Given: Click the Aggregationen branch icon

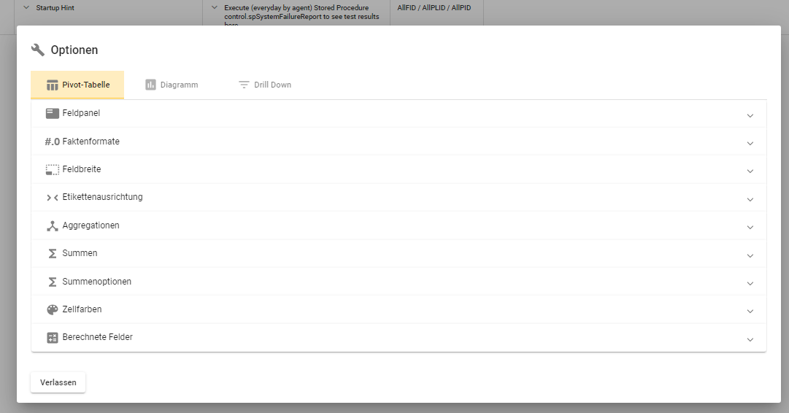Looking at the screenshot, I should tap(52, 225).
